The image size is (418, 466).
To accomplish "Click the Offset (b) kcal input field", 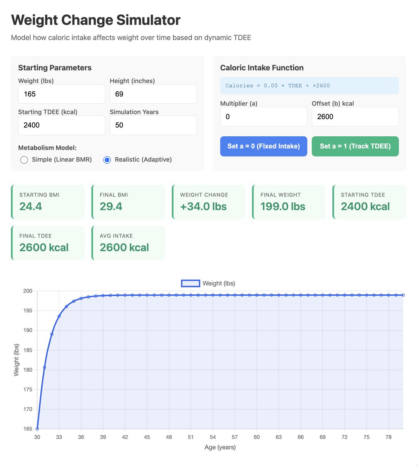I will (355, 116).
